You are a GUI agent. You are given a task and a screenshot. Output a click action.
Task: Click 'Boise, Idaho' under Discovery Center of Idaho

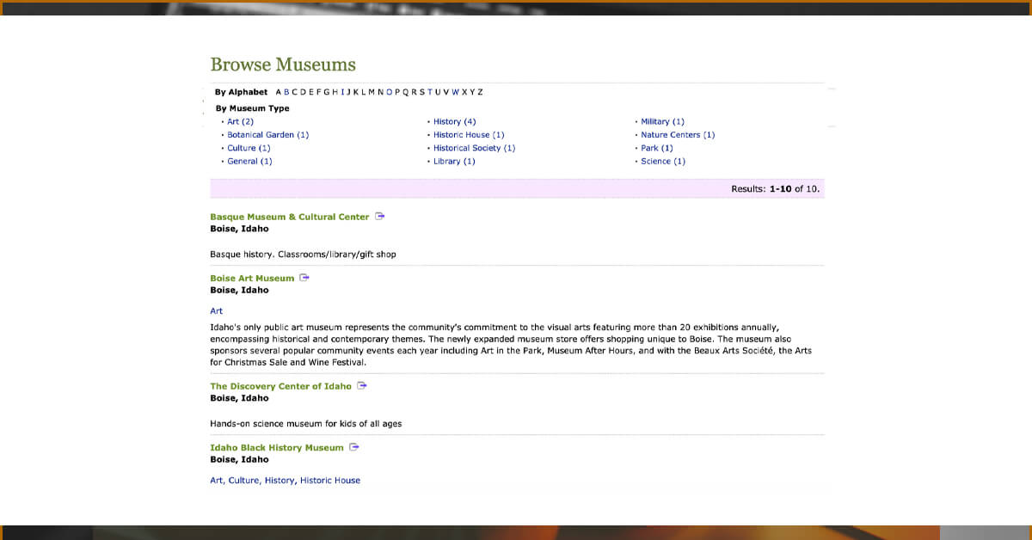(x=239, y=398)
